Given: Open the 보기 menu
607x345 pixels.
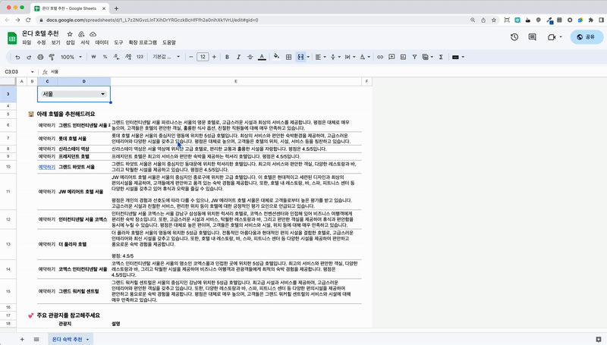Looking at the screenshot, I should click(x=55, y=42).
